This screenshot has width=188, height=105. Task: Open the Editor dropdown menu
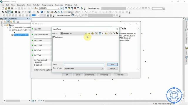[x=77, y=12]
